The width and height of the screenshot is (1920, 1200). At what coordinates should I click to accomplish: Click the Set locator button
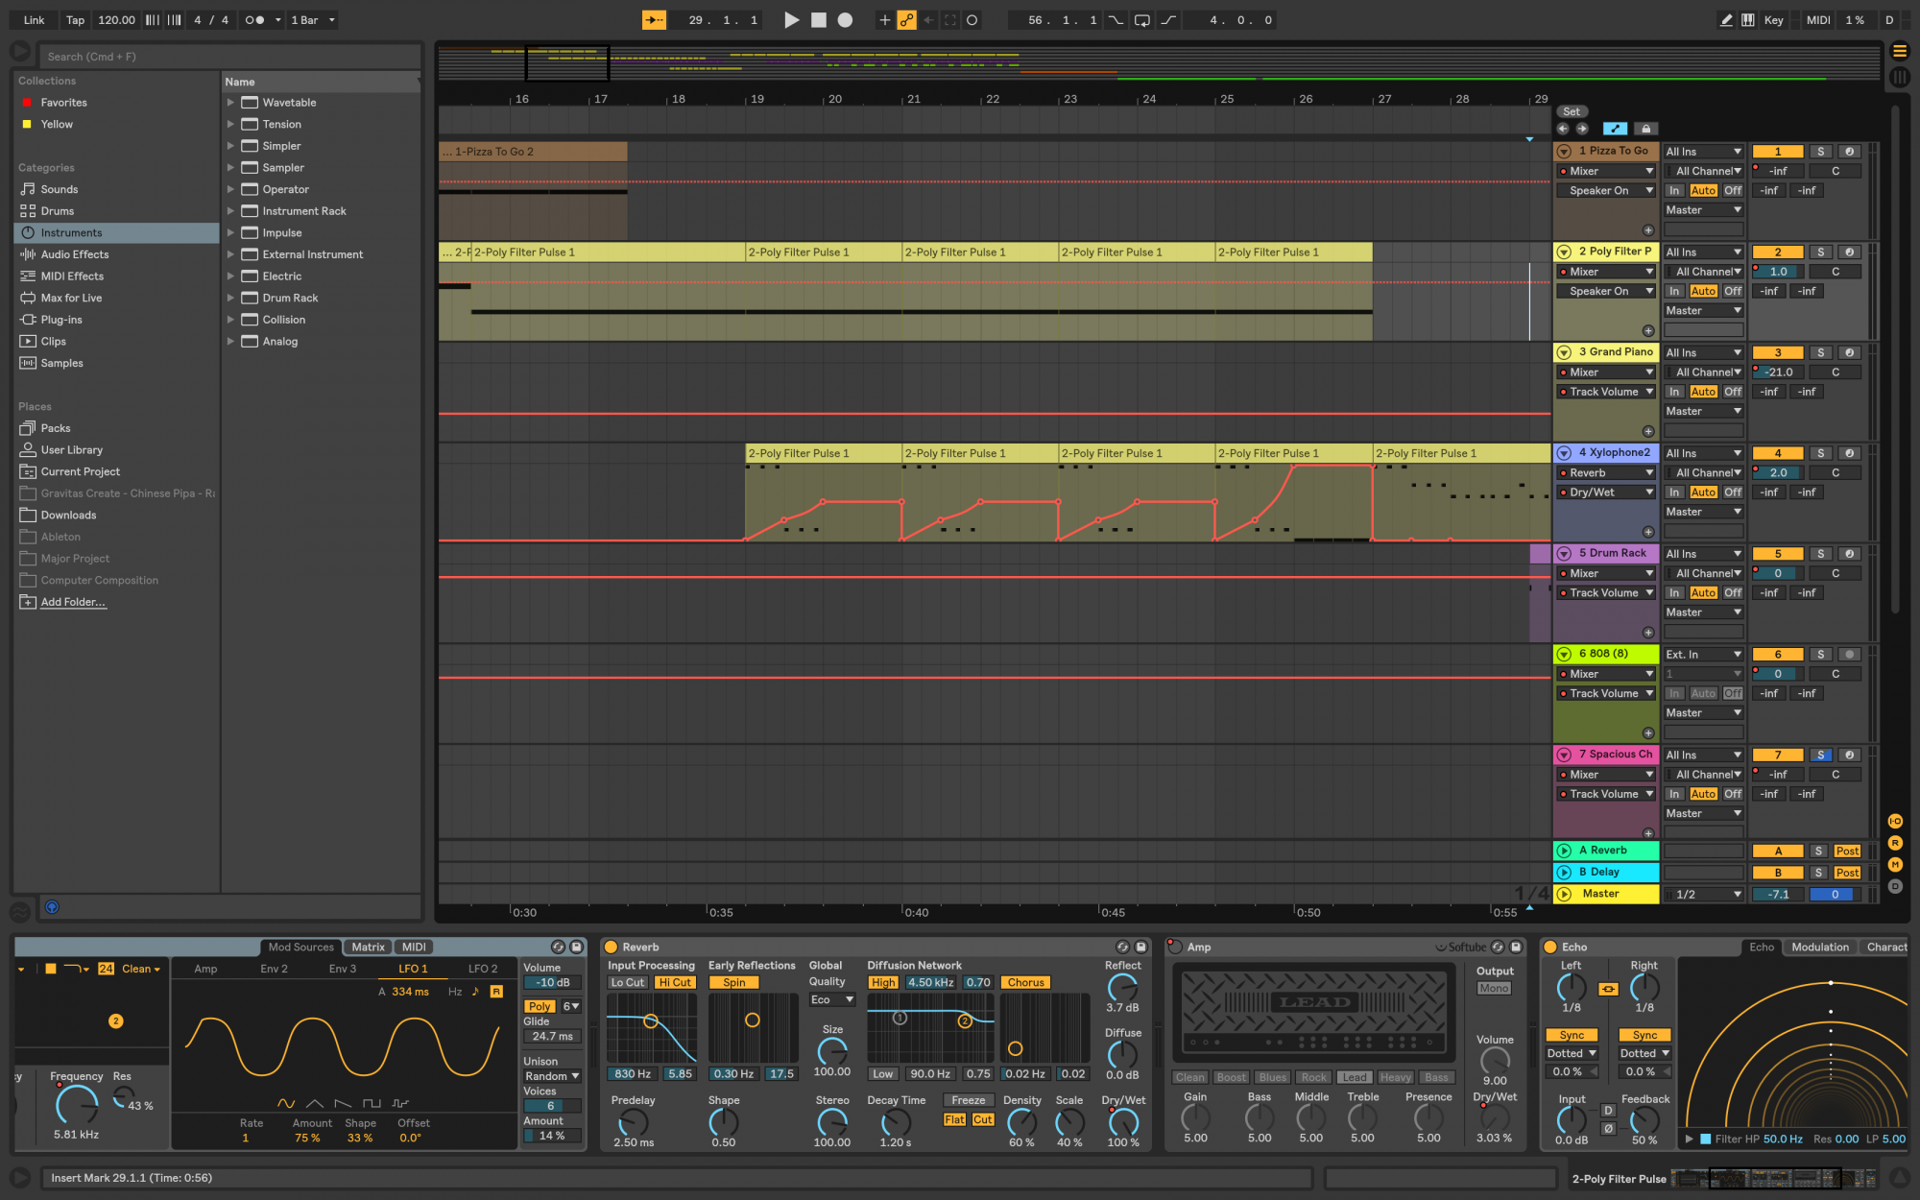[1572, 112]
